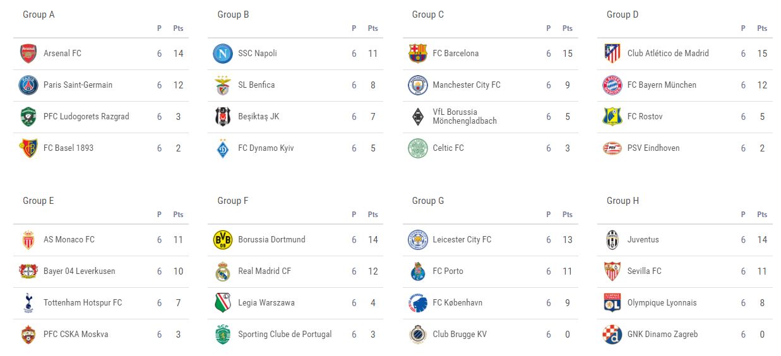The image size is (781, 356).
Task: Open the FC Bayern München team link
Action: click(x=662, y=85)
